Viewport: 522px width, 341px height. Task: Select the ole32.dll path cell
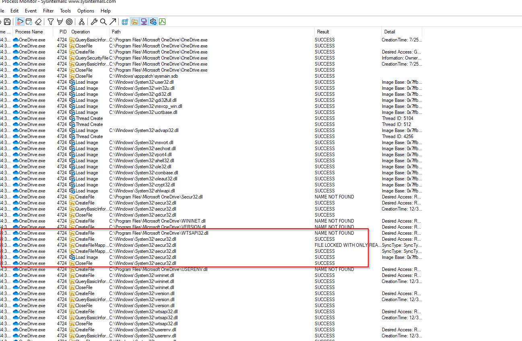pos(140,167)
